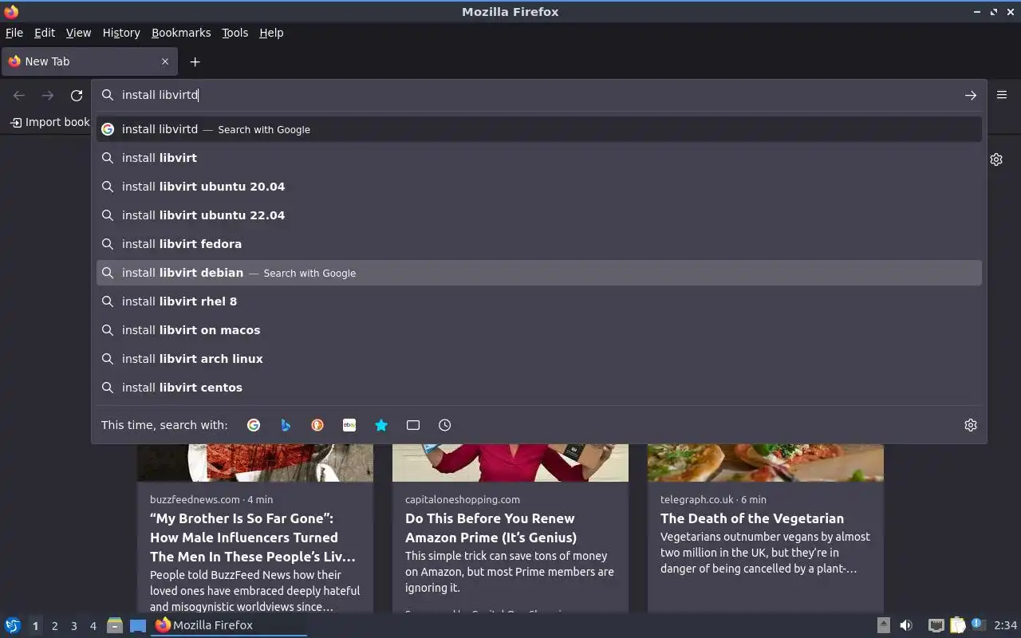This screenshot has height=638, width=1021.
Task: Click the Go arrow in address bar
Action: point(971,95)
